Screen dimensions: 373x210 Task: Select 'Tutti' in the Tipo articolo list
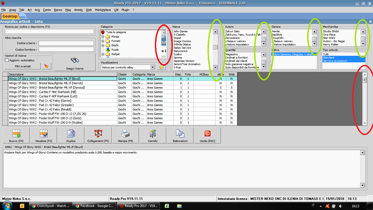tap(326, 54)
